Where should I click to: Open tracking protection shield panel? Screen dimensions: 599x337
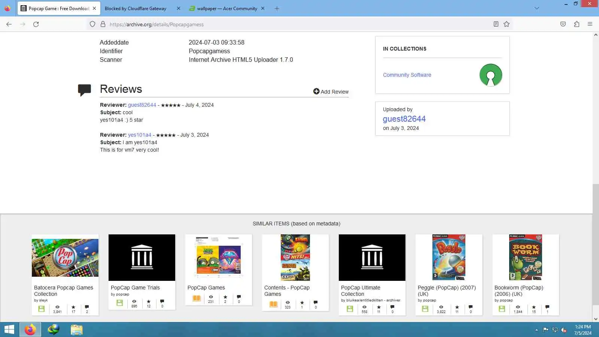click(x=92, y=24)
